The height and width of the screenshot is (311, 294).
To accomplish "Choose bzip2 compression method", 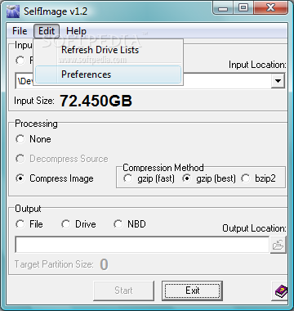I will tap(259, 178).
